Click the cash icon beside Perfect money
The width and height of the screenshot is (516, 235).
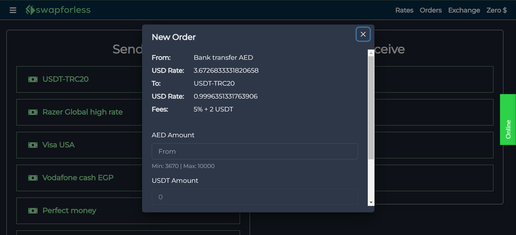[x=33, y=211]
